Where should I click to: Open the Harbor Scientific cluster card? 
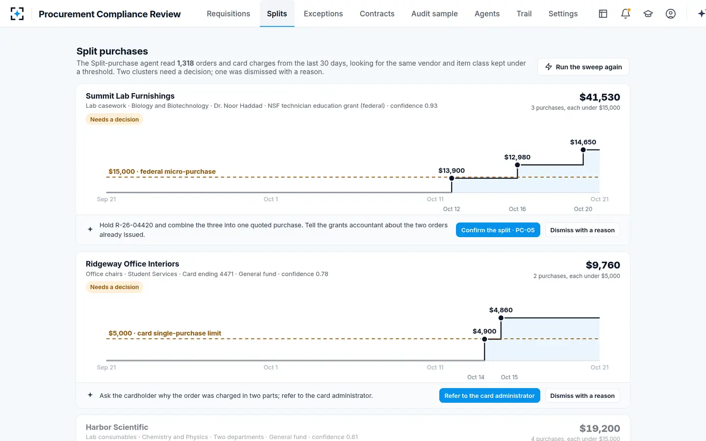coord(353,428)
